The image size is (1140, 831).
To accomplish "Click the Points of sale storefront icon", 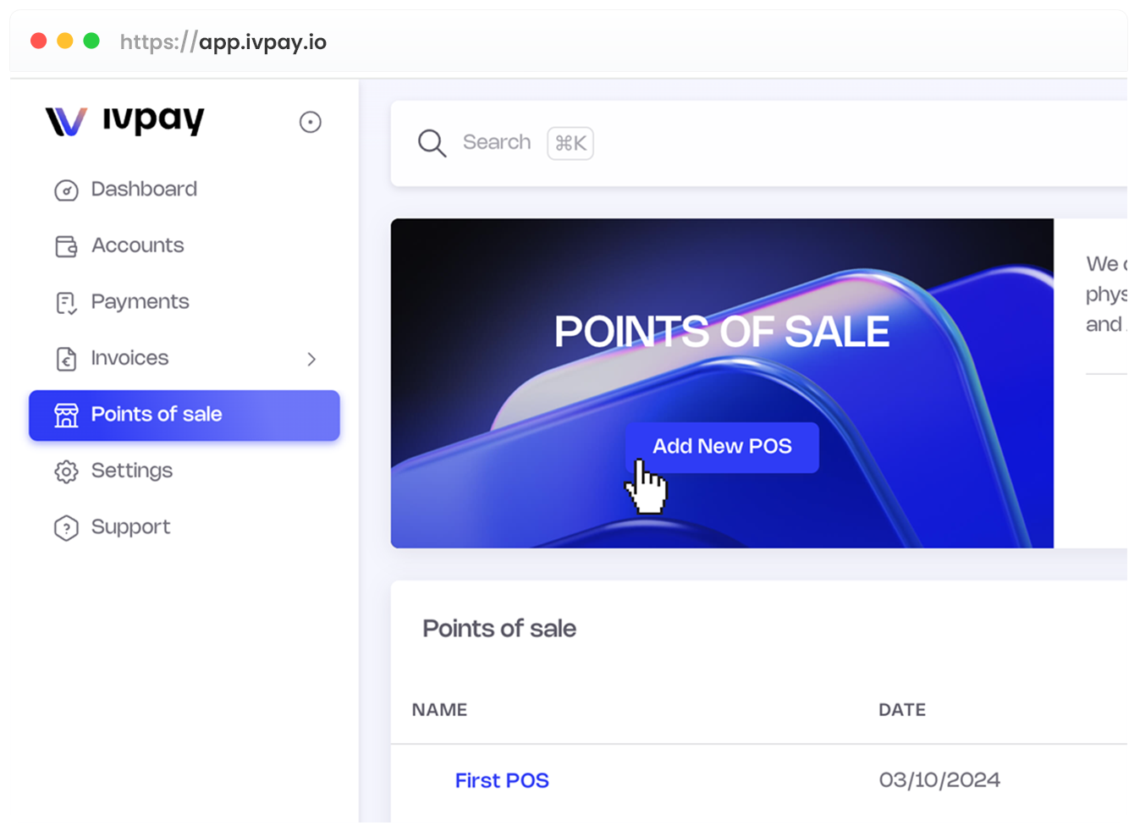I will 66,415.
